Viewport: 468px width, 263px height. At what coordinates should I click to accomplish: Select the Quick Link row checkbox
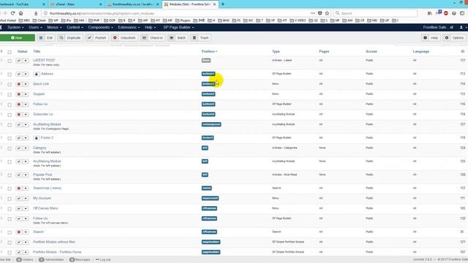[10, 85]
